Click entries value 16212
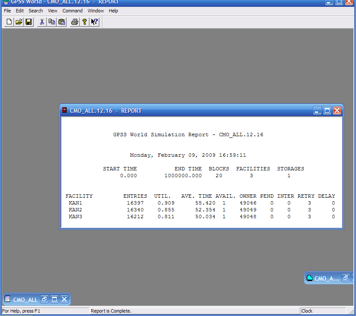 pyautogui.click(x=135, y=217)
